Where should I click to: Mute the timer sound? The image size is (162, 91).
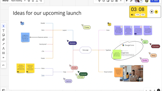pyautogui.click(x=132, y=15)
